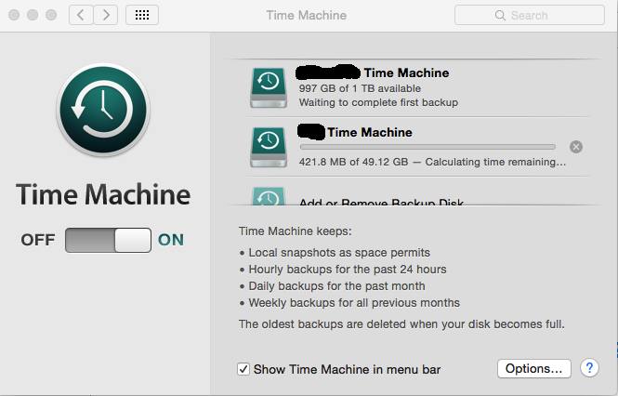Show all preferences with grid icon

coord(142,15)
